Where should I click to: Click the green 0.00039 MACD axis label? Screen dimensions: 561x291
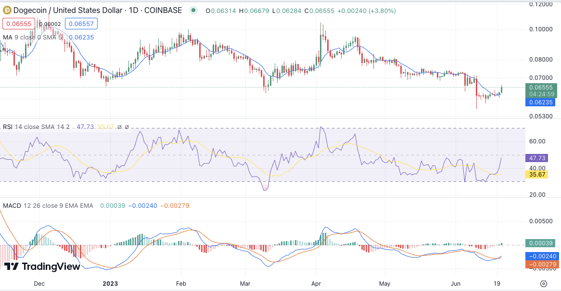tap(541, 243)
